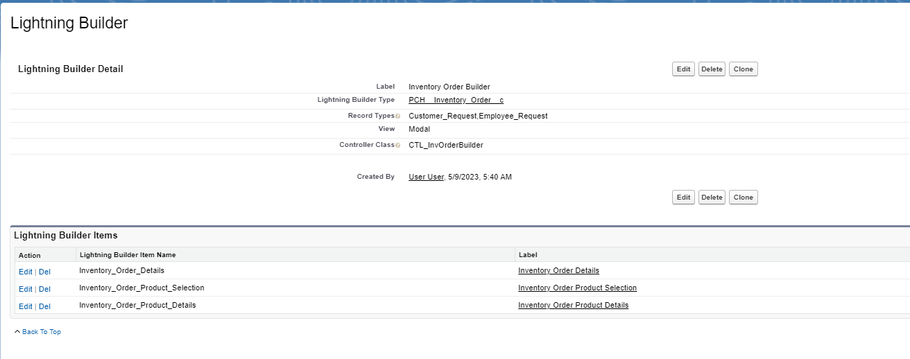
Task: Delete the Inventory_Order_Details item row
Action: 44,272
